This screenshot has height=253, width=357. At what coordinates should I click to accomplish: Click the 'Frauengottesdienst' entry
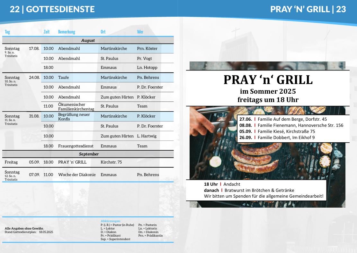click(76, 146)
